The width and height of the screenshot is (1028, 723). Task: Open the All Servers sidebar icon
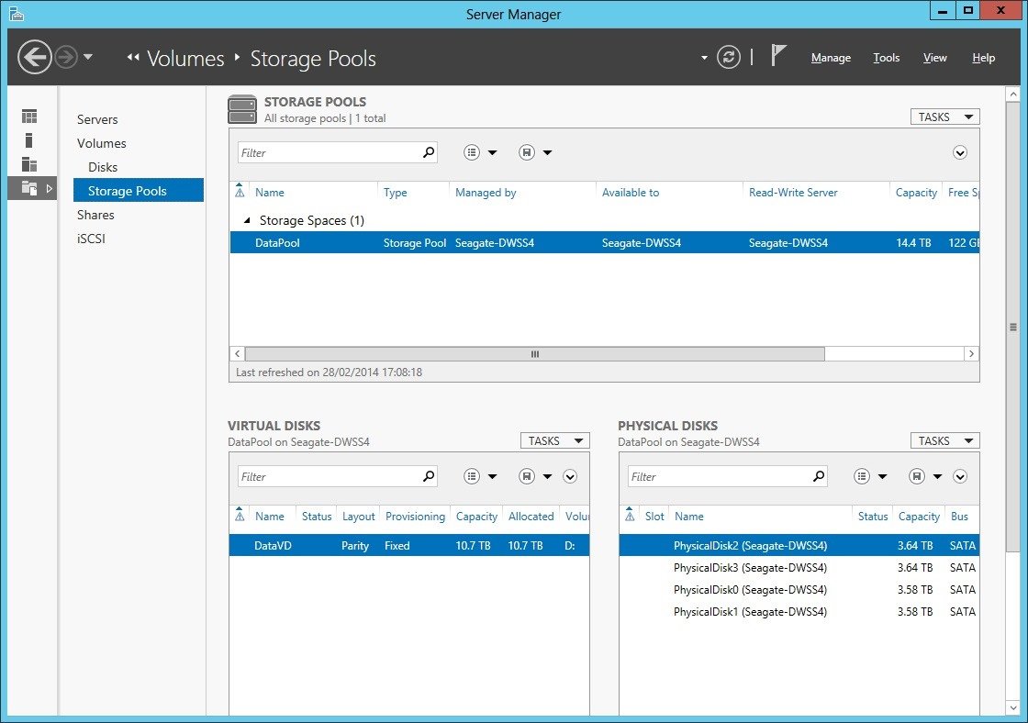pyautogui.click(x=29, y=164)
